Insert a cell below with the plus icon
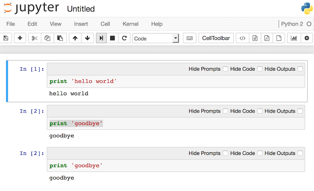314x191 pixels. click(20, 38)
